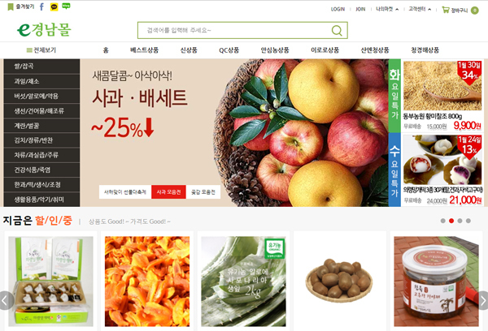Select the fourth carousel page dot

(x=468, y=221)
